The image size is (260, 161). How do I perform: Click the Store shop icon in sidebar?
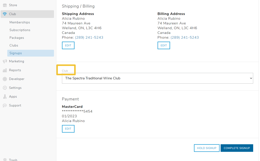click(x=5, y=5)
